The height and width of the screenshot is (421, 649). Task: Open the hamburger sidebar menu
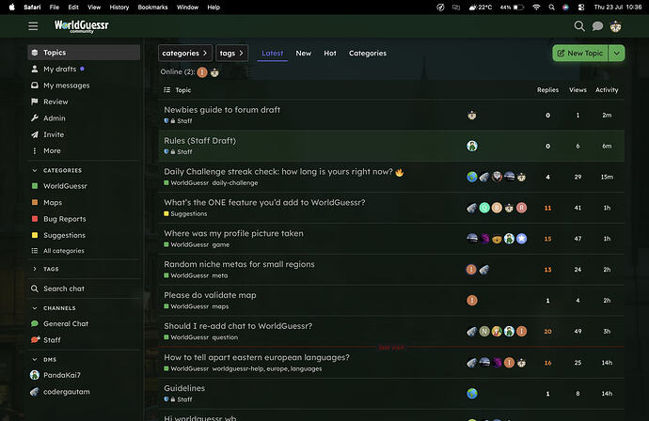click(x=33, y=26)
